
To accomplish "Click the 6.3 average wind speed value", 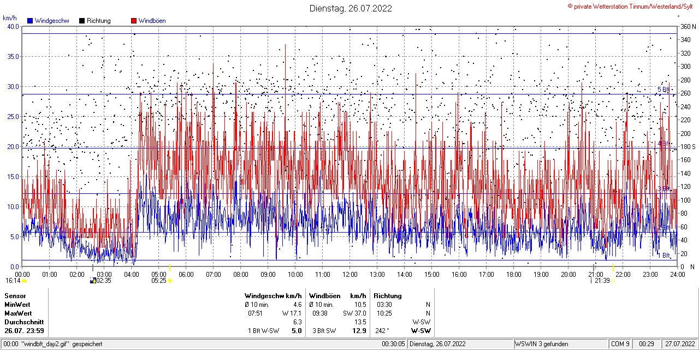I will (x=298, y=322).
